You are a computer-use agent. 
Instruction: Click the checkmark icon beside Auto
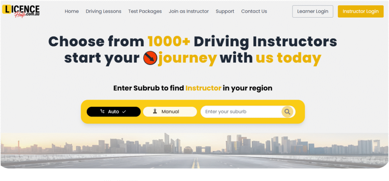click(124, 112)
